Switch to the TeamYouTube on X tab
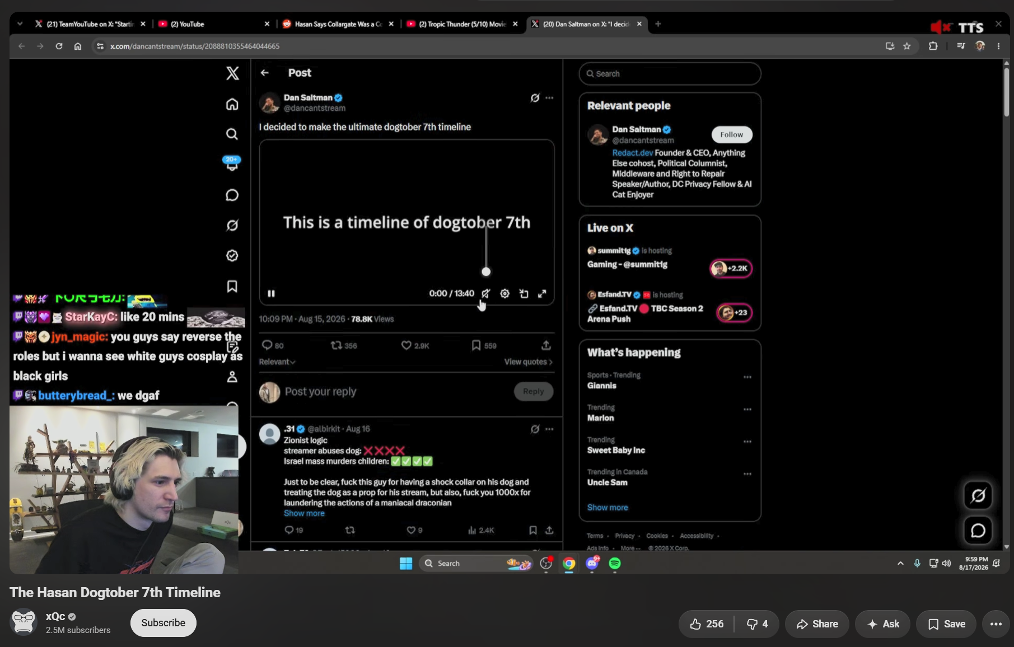Image resolution: width=1014 pixels, height=647 pixels. pyautogui.click(x=90, y=24)
